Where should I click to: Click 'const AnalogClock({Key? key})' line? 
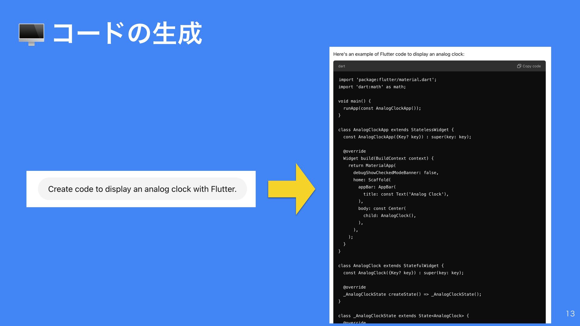click(404, 273)
